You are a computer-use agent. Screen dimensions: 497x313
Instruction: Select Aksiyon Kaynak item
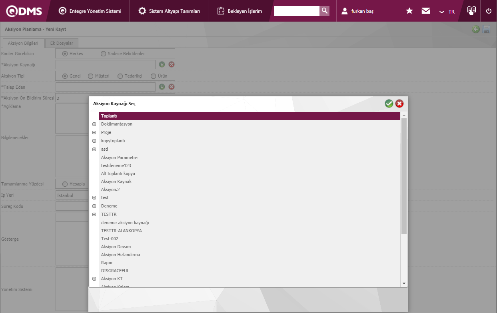(x=116, y=181)
